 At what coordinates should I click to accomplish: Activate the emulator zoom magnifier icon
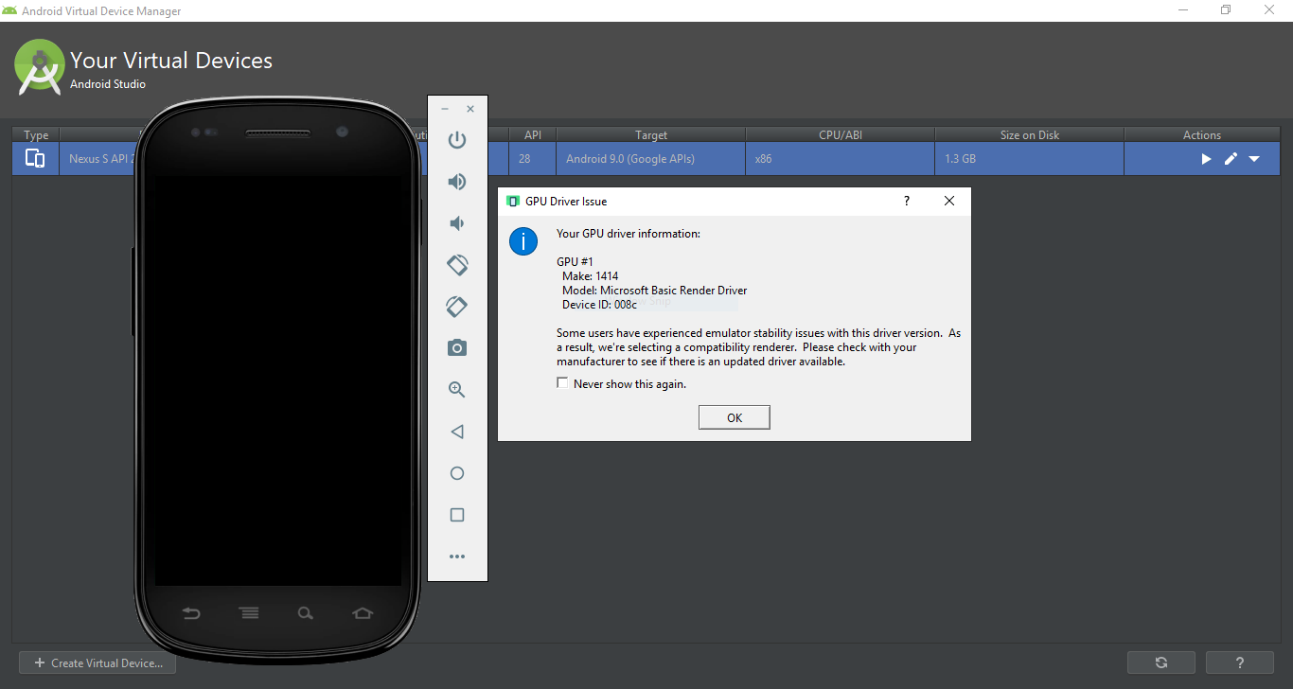click(x=457, y=390)
